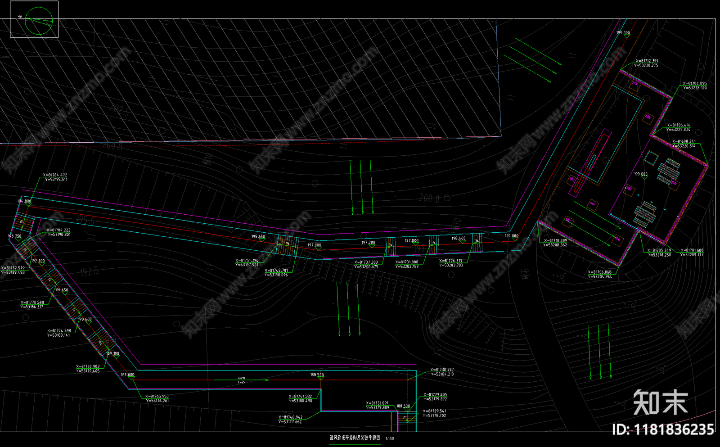Click the elevation marker 198.400
The image size is (720, 447).
(x=459, y=239)
